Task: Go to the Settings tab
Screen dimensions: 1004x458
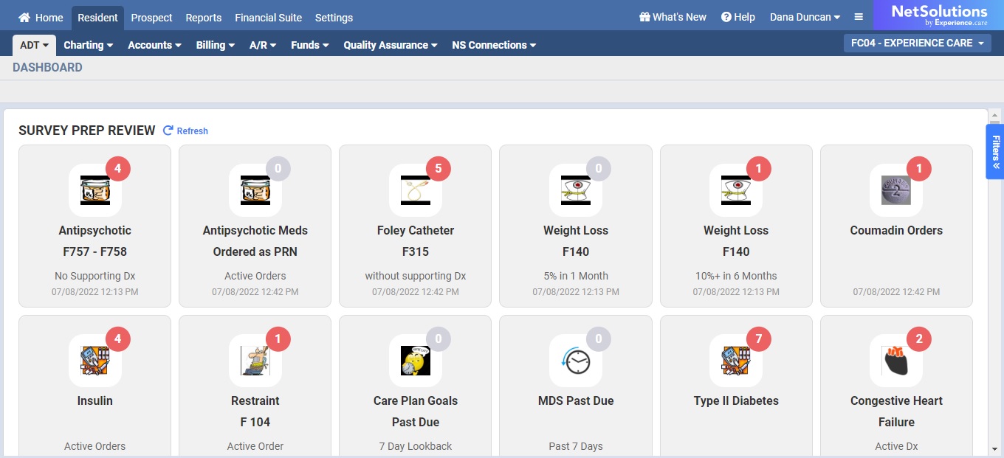Action: click(334, 17)
